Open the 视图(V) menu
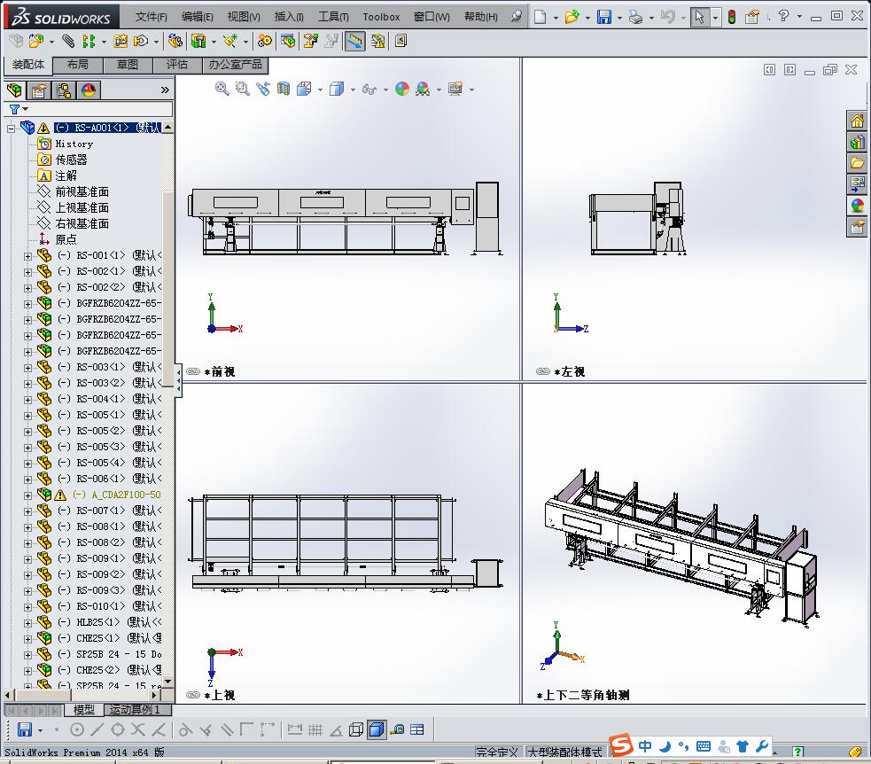The height and width of the screenshot is (764, 871). tap(244, 17)
